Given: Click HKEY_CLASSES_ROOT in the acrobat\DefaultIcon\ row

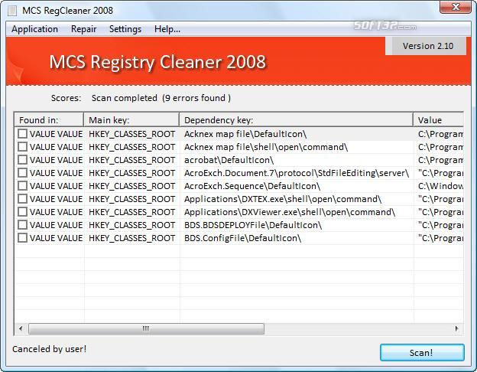Looking at the screenshot, I should click(x=132, y=160).
